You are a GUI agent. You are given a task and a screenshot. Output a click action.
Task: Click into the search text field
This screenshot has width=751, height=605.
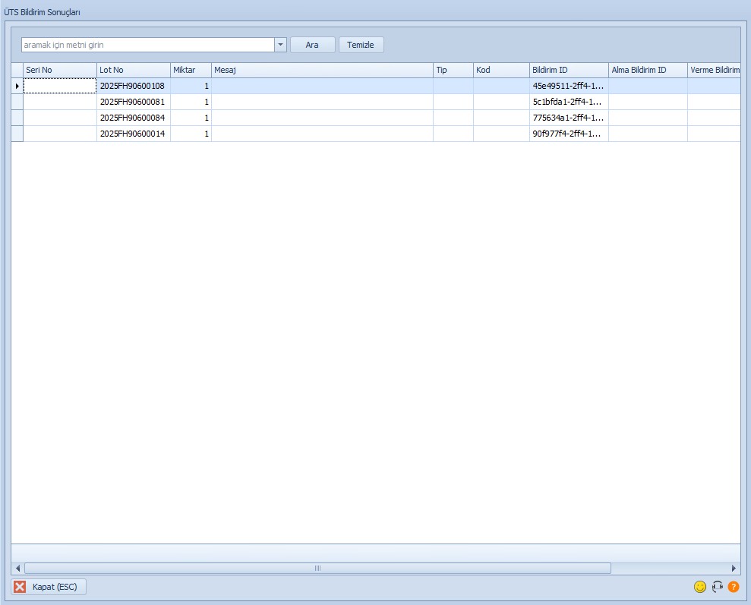click(x=148, y=45)
